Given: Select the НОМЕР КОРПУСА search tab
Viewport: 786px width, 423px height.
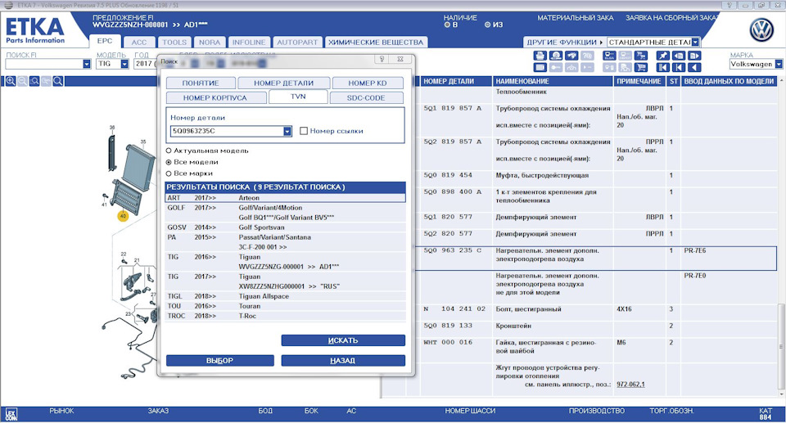Looking at the screenshot, I should [x=215, y=97].
